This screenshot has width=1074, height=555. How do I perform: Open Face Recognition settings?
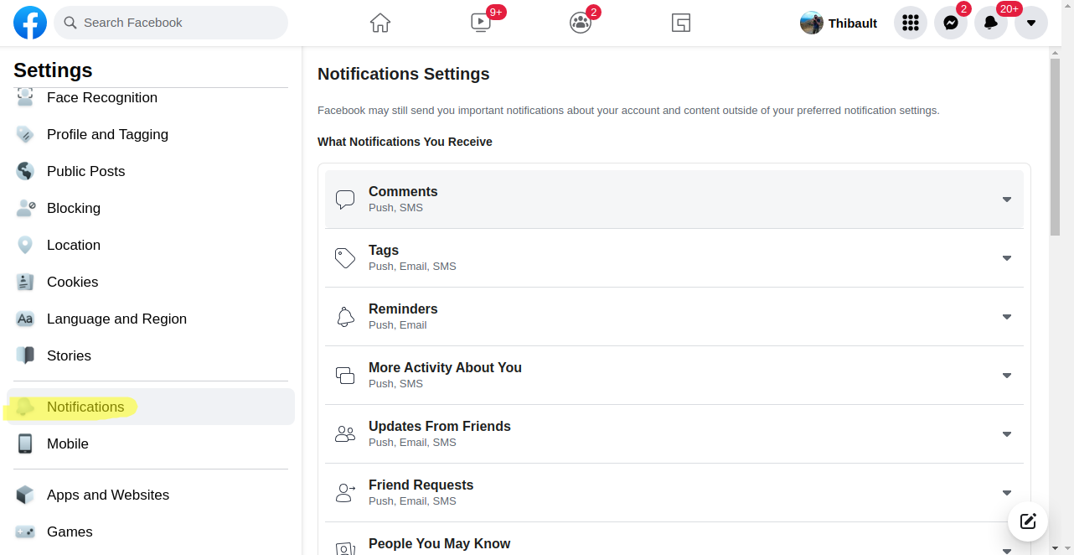coord(151,97)
